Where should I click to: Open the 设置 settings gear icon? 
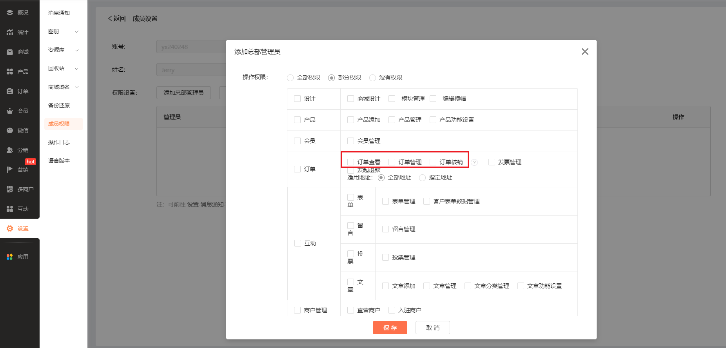pos(10,228)
